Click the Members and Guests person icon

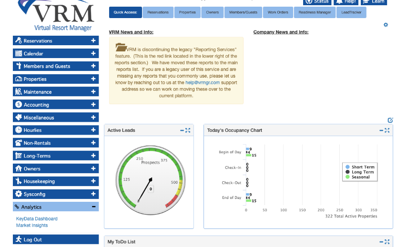[x=19, y=66]
